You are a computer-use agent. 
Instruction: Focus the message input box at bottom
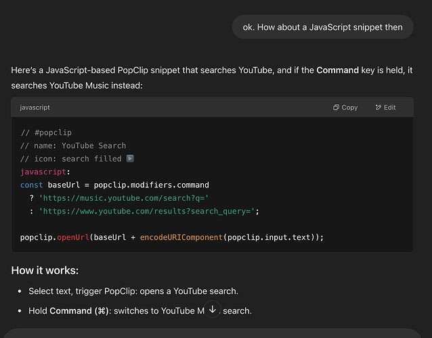[x=212, y=333]
